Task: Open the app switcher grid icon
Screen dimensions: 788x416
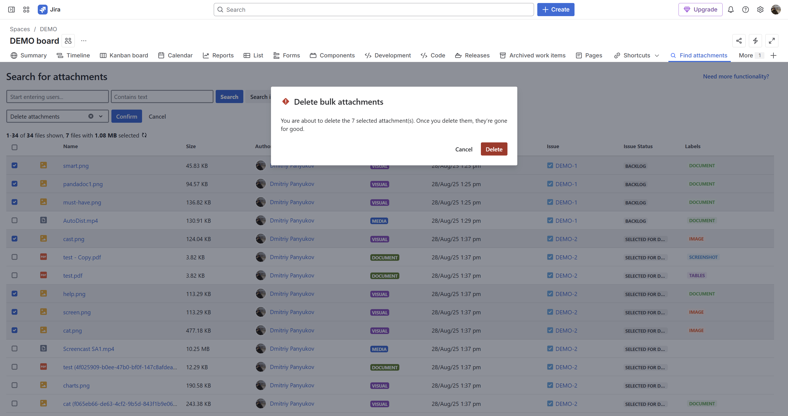Action: coord(26,10)
